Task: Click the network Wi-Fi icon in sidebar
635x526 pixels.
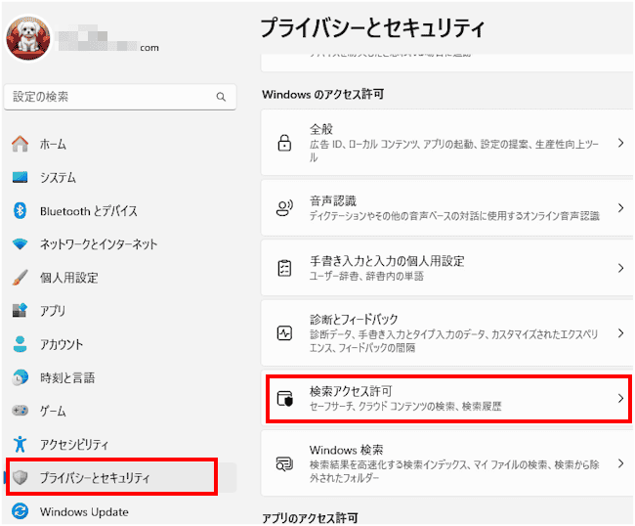Action: pos(20,244)
